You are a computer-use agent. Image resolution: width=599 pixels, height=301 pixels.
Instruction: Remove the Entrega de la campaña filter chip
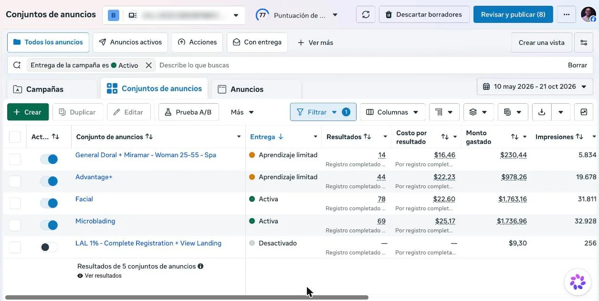[x=149, y=65]
